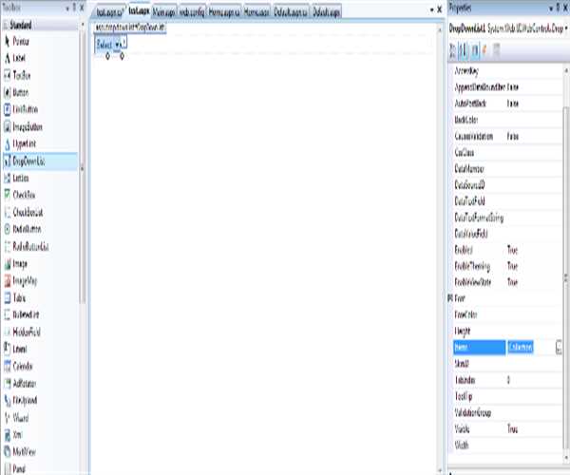Choose the CheckBoxList control in the Toolbox
This screenshot has width=570, height=475.
point(28,212)
